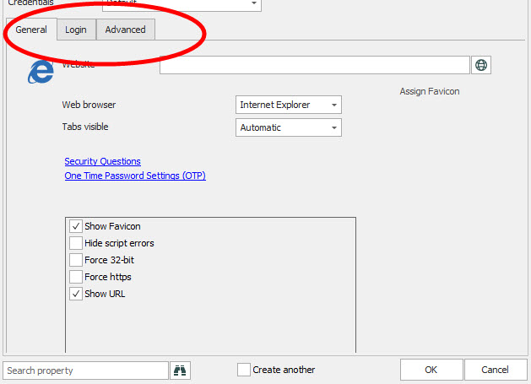Click the globe icon beside Website field
Image resolution: width=531 pixels, height=384 pixels.
pyautogui.click(x=481, y=65)
